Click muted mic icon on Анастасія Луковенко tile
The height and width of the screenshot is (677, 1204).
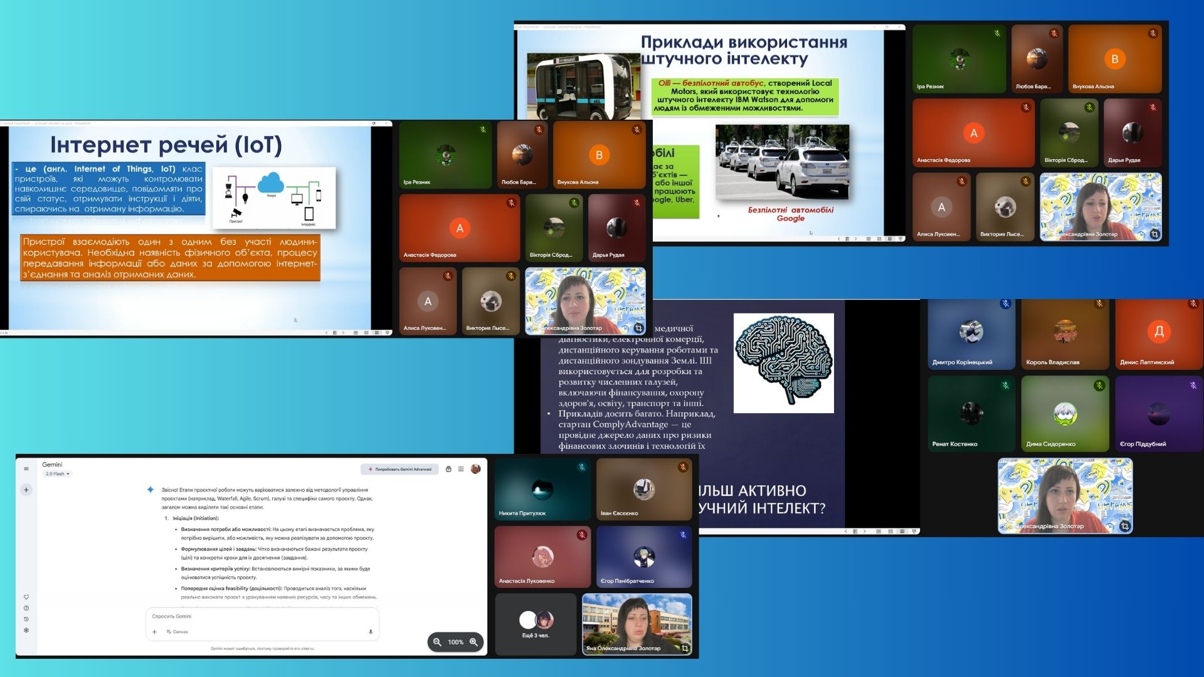tap(582, 535)
